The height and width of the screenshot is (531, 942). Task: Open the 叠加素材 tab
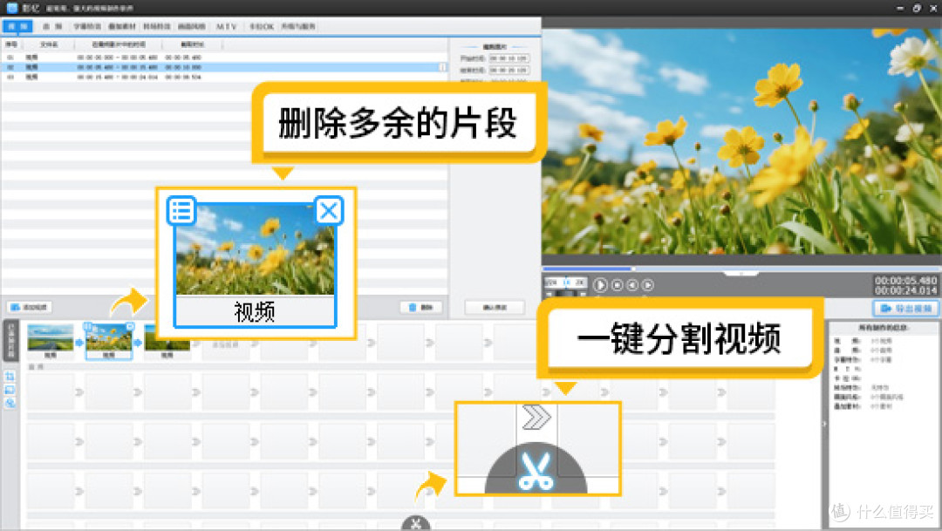tap(122, 26)
